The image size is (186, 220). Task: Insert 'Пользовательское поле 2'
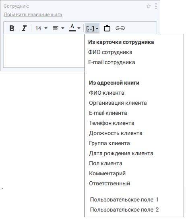tap(124, 210)
